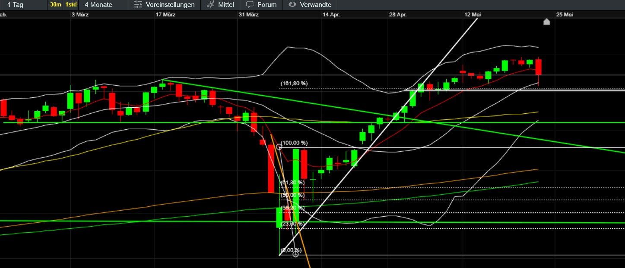Click the 17 März date label
The height and width of the screenshot is (268, 625).
165,15
